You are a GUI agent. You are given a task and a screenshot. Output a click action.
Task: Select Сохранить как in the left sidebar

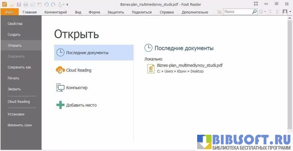click(x=20, y=67)
